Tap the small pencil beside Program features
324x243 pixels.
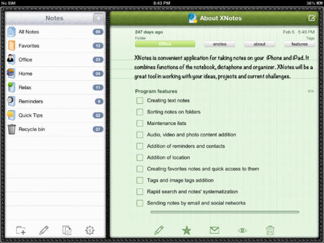pyautogui.click(x=310, y=91)
